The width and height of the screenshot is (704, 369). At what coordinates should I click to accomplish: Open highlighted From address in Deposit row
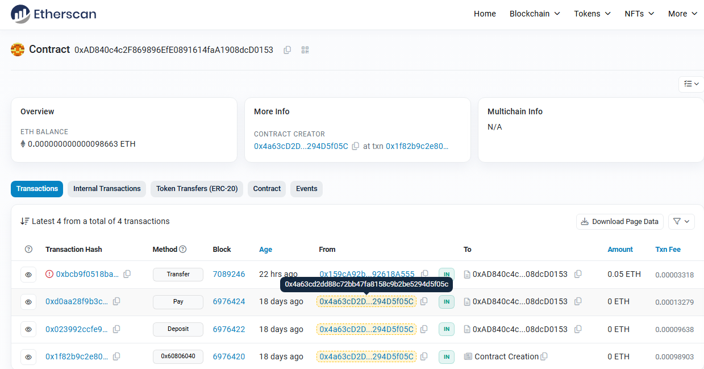tap(366, 329)
